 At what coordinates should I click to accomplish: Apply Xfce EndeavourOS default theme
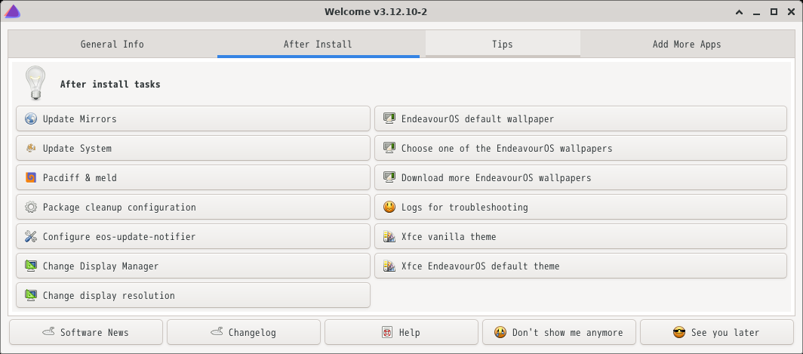(x=581, y=266)
